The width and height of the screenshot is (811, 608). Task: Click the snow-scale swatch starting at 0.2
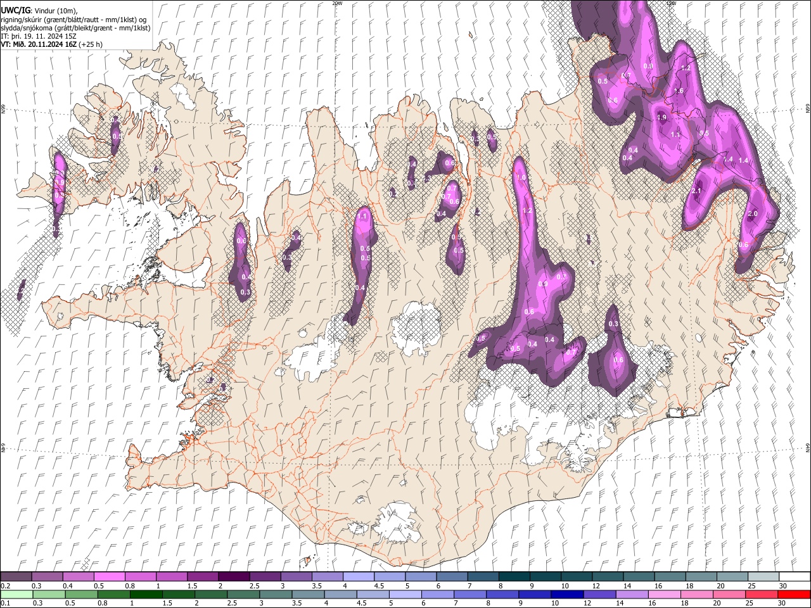coord(16,577)
